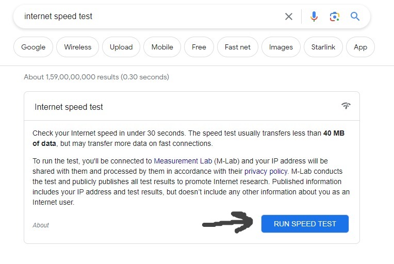394x264 pixels.
Task: Open Google Lens camera search icon
Action: 335,16
